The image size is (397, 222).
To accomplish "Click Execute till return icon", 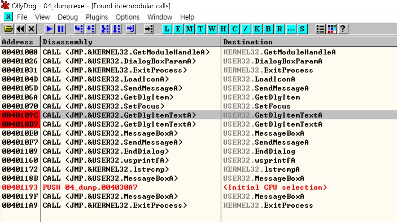I will pos(131,29).
